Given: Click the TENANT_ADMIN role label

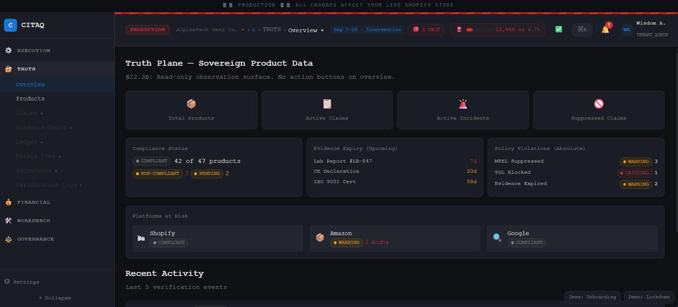Looking at the screenshot, I should 652,35.
